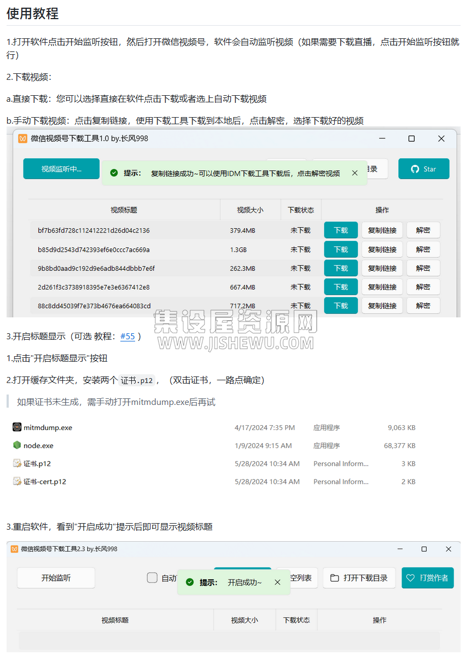
Task: Decrypt the 2d261f3c3738 video
Action: pyautogui.click(x=423, y=287)
